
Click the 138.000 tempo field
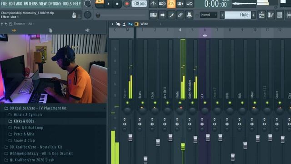139,4
